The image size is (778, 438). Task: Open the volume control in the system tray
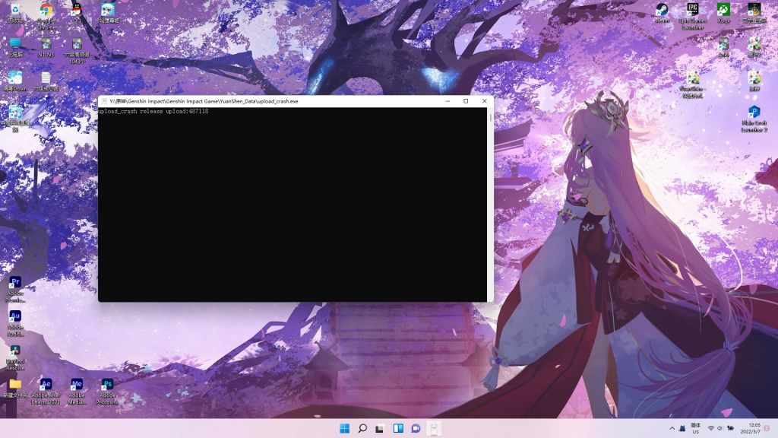click(x=720, y=428)
